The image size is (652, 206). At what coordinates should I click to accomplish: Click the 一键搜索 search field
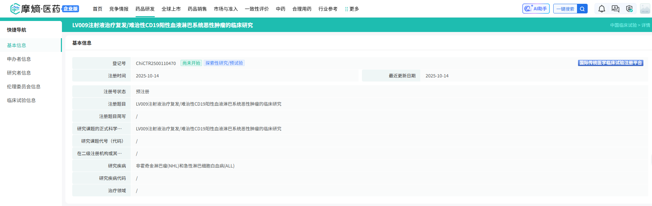[565, 9]
